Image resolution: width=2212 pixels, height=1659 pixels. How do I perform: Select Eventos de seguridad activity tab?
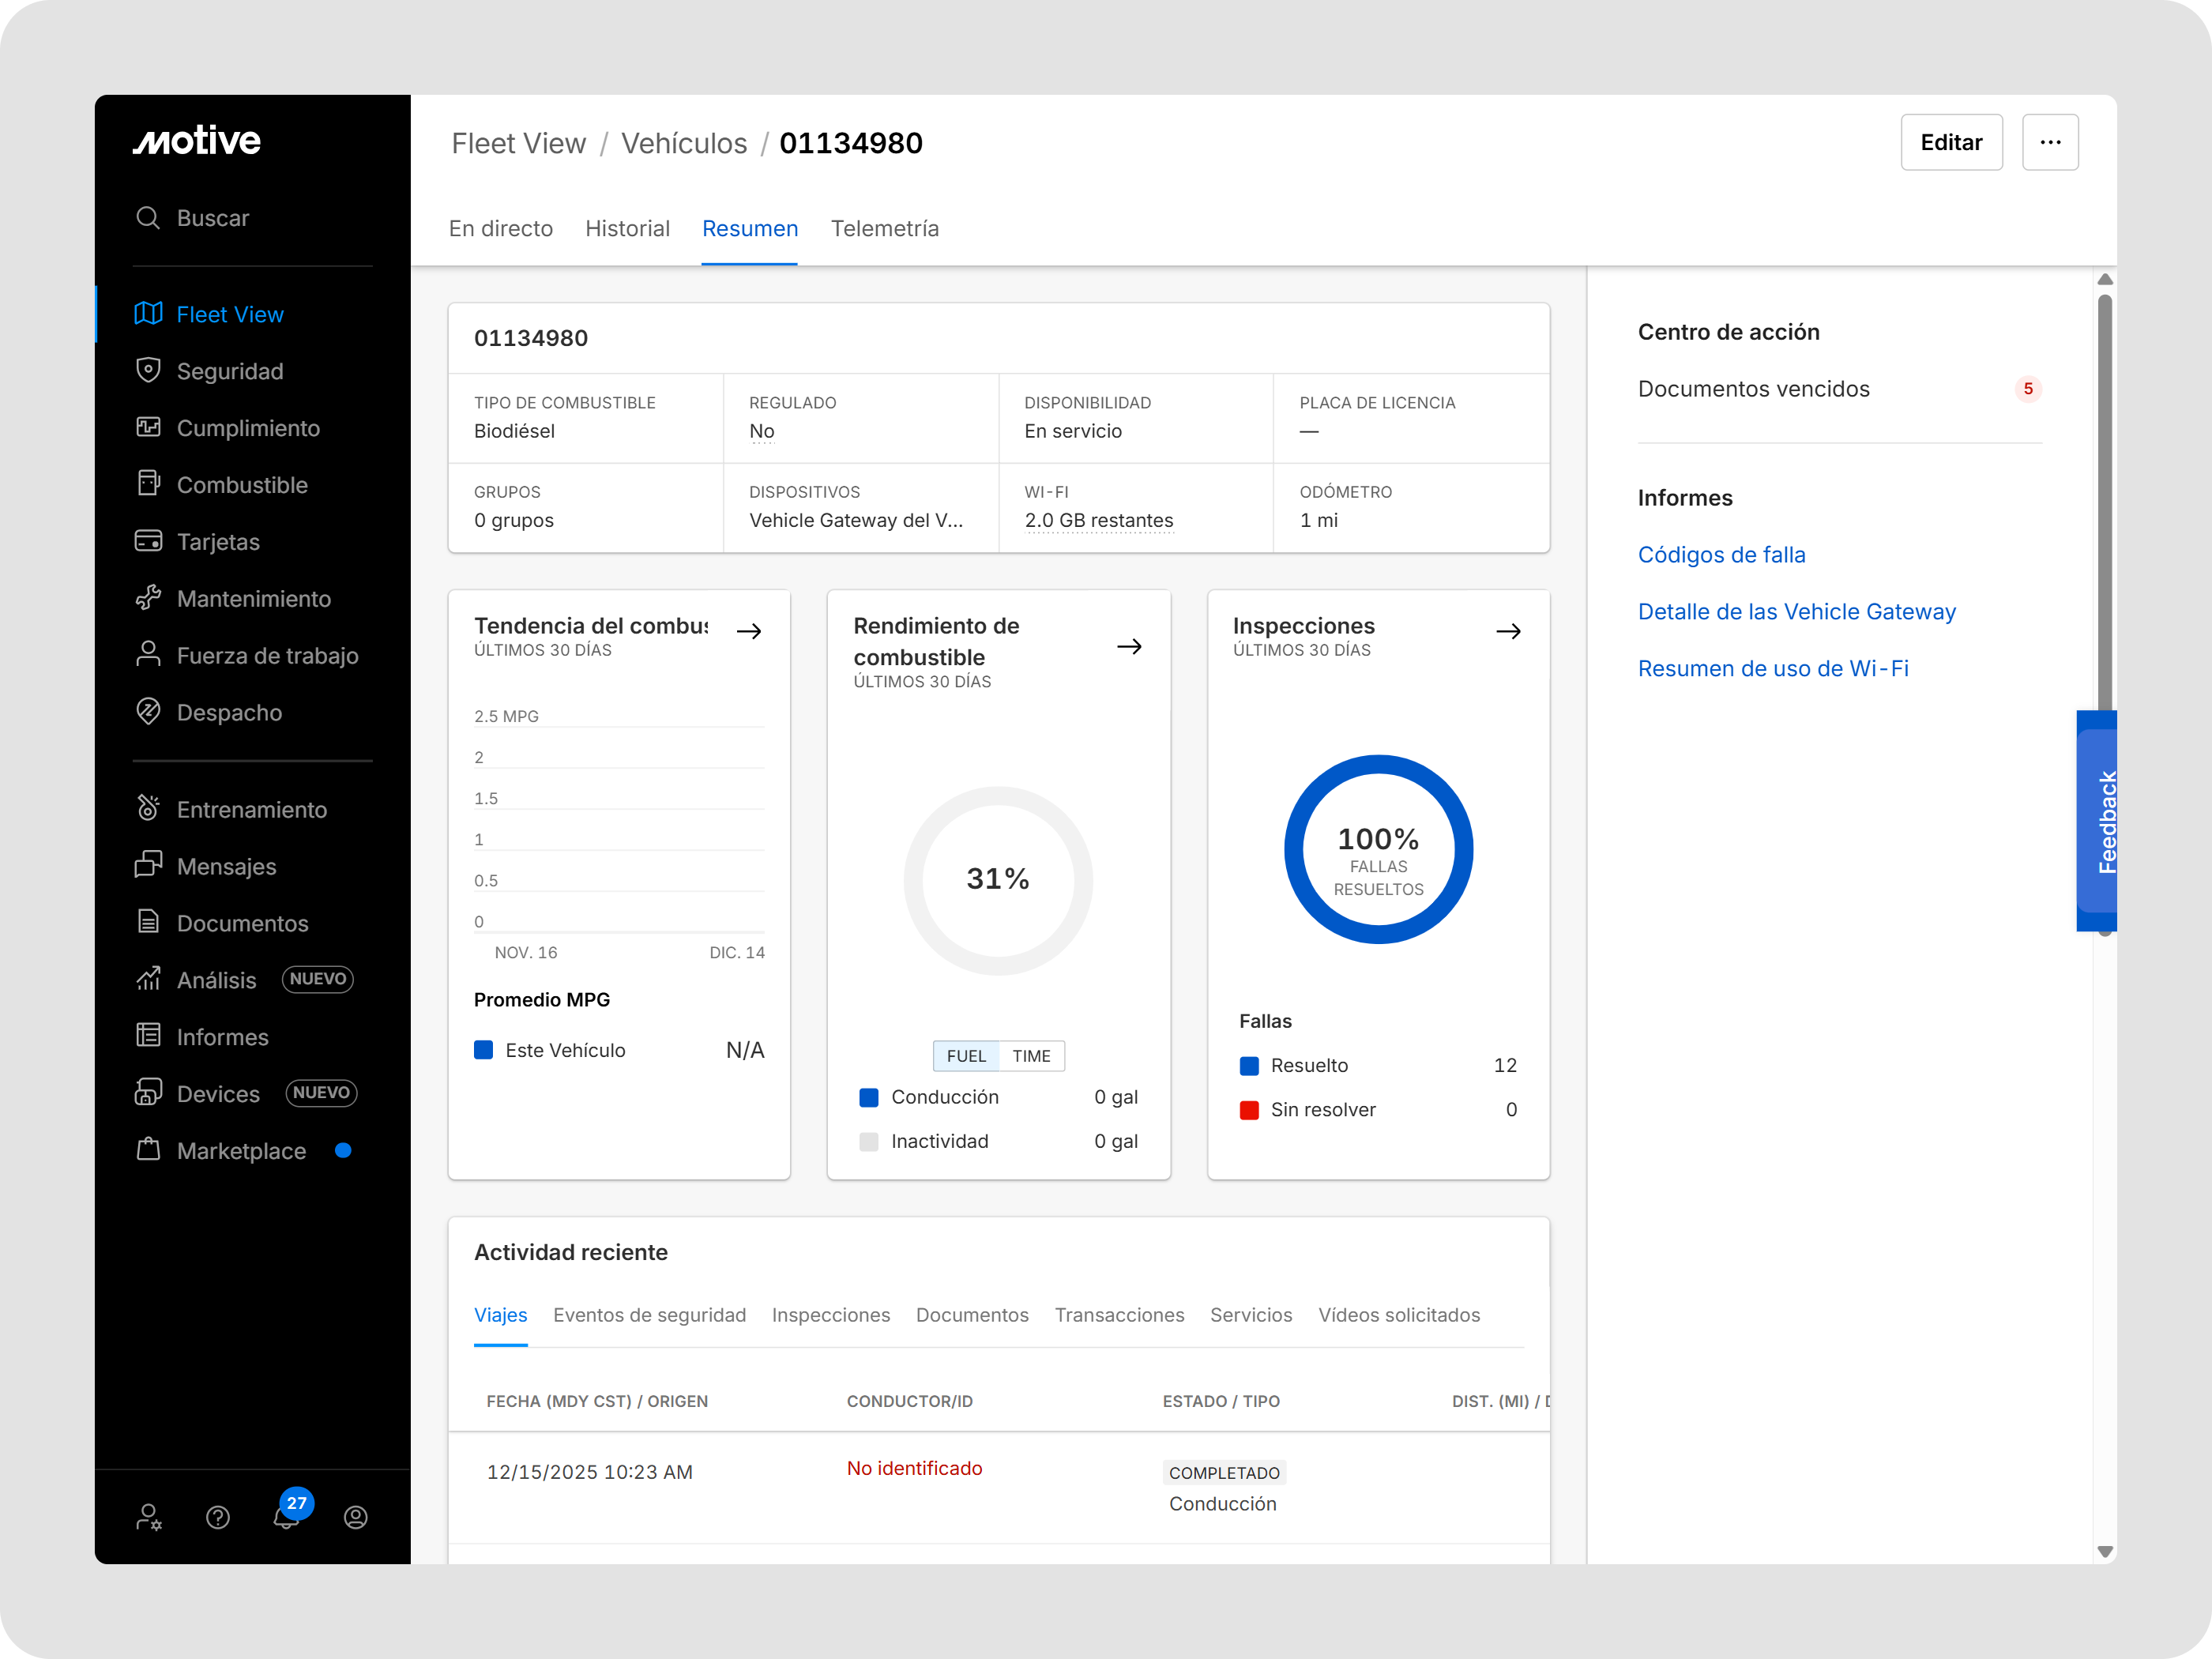649,1315
